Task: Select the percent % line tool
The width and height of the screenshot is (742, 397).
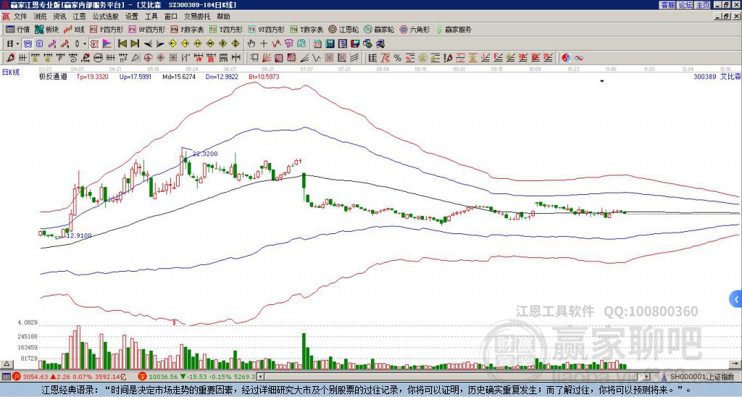Action: click(x=398, y=58)
